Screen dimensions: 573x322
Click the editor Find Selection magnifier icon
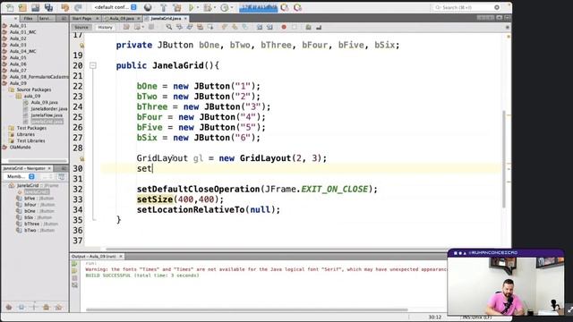[169, 27]
